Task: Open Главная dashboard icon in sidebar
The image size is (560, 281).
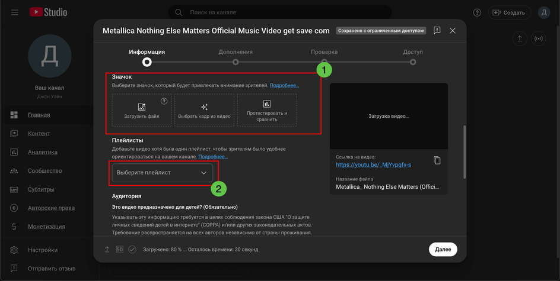Action: coord(14,115)
